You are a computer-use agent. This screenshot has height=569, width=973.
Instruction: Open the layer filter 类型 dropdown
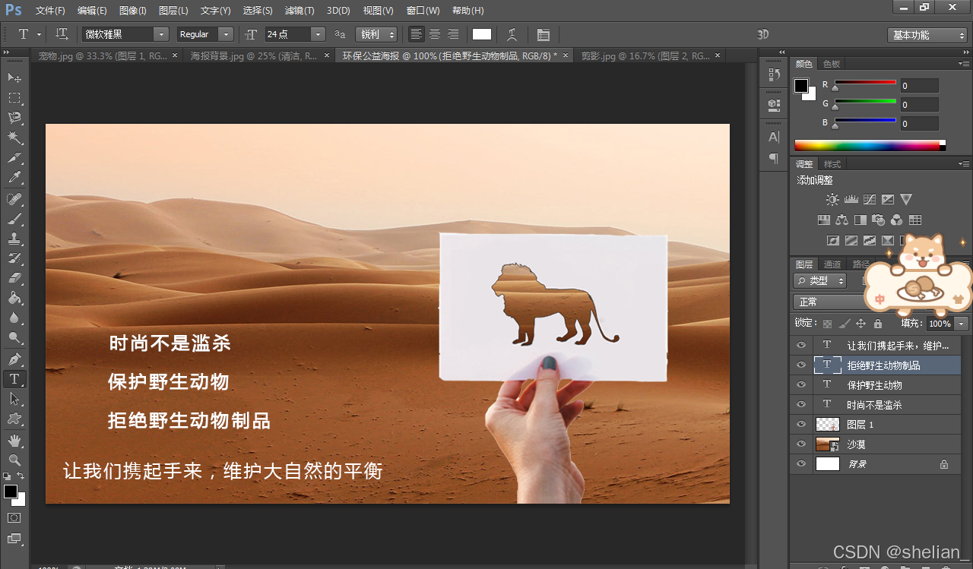point(820,280)
